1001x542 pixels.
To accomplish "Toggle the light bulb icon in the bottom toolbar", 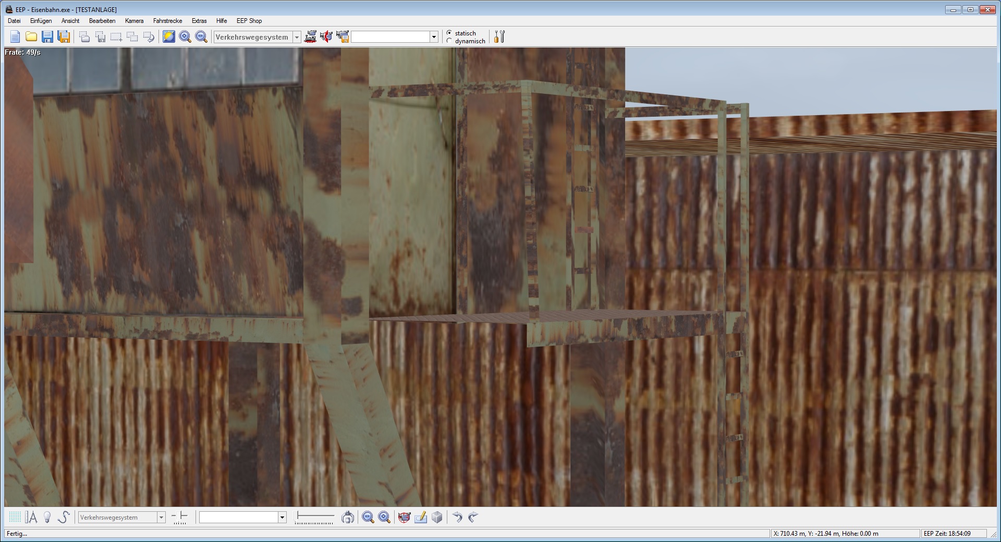I will (x=47, y=517).
